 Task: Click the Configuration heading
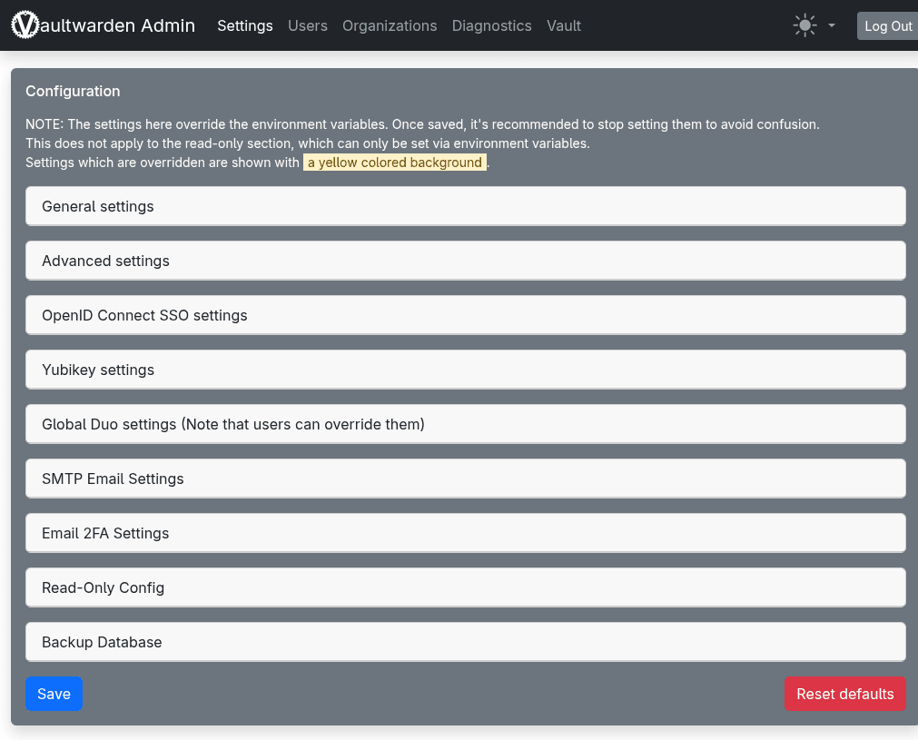(x=73, y=92)
